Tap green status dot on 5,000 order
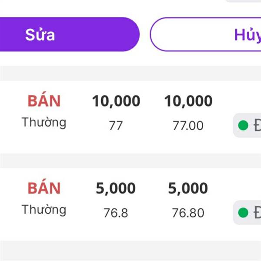This screenshot has width=261, height=261. (x=244, y=213)
